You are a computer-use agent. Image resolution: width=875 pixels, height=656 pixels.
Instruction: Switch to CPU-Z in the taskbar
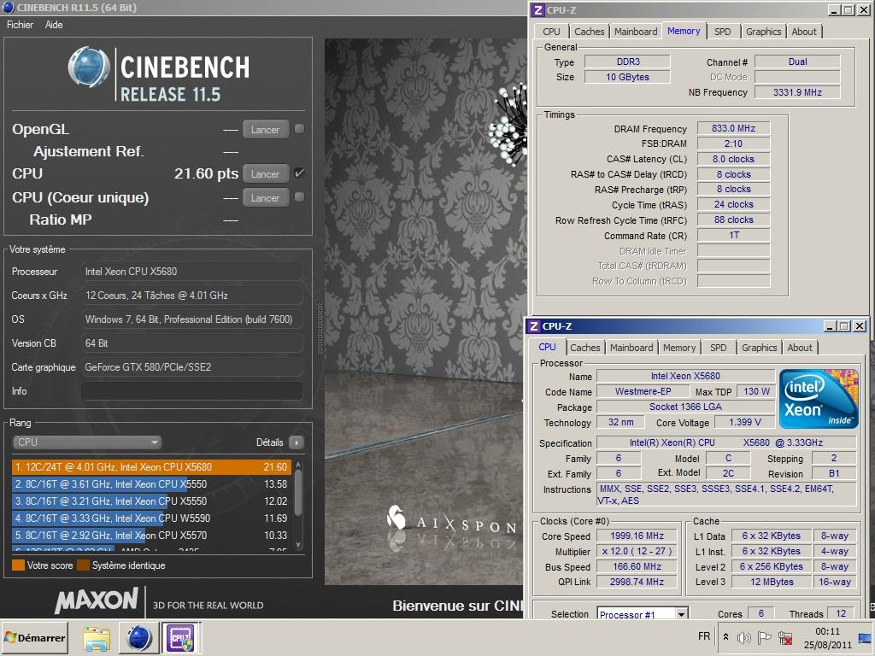tap(181, 638)
